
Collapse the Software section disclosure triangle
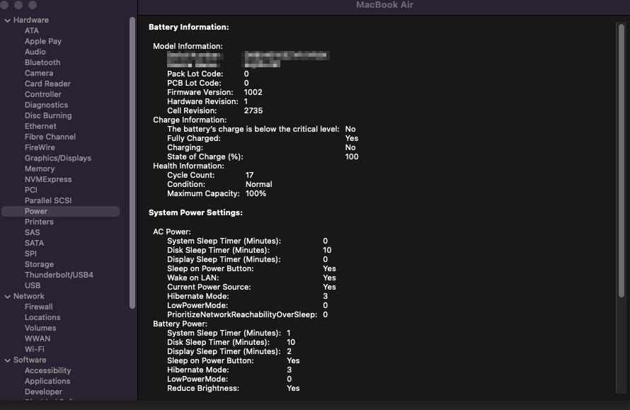pos(7,360)
